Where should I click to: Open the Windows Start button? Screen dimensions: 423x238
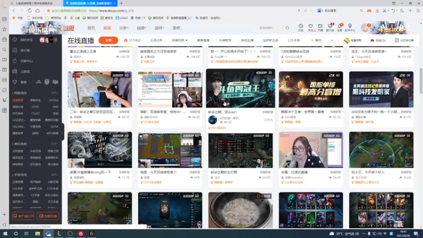(5, 234)
